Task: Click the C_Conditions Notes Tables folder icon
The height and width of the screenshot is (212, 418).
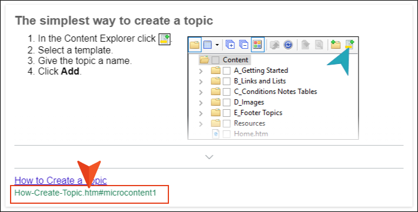Action: point(215,92)
